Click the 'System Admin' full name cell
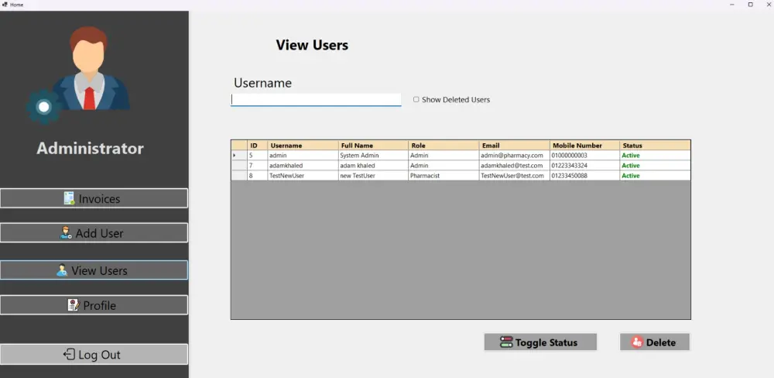Viewport: 774px width, 378px height. [373, 155]
